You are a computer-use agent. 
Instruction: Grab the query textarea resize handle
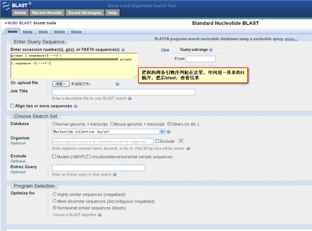coord(135,76)
